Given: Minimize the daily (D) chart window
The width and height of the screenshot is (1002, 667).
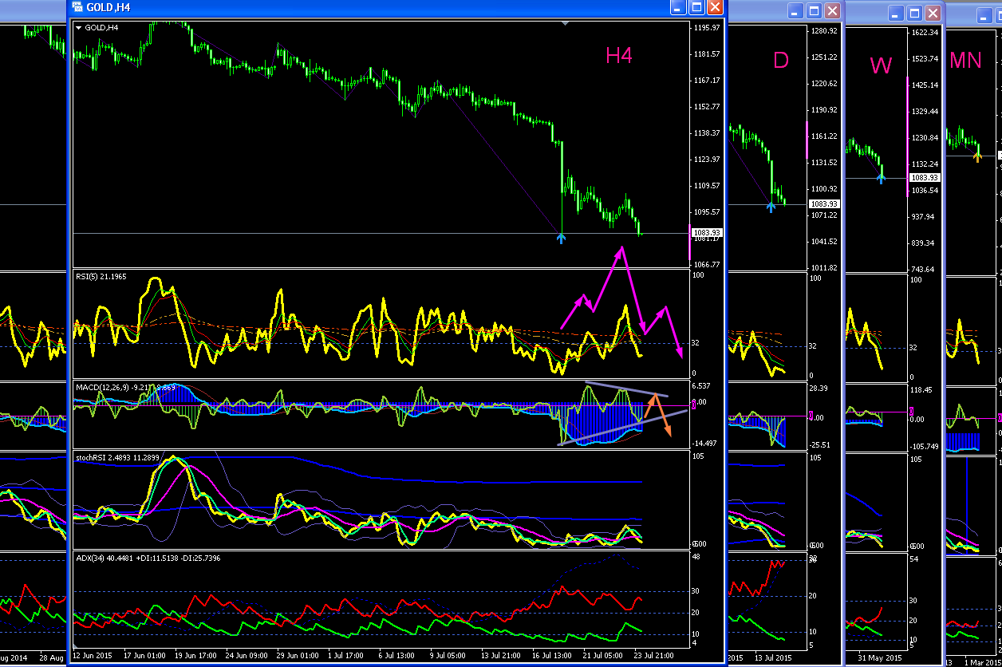Looking at the screenshot, I should tap(795, 11).
